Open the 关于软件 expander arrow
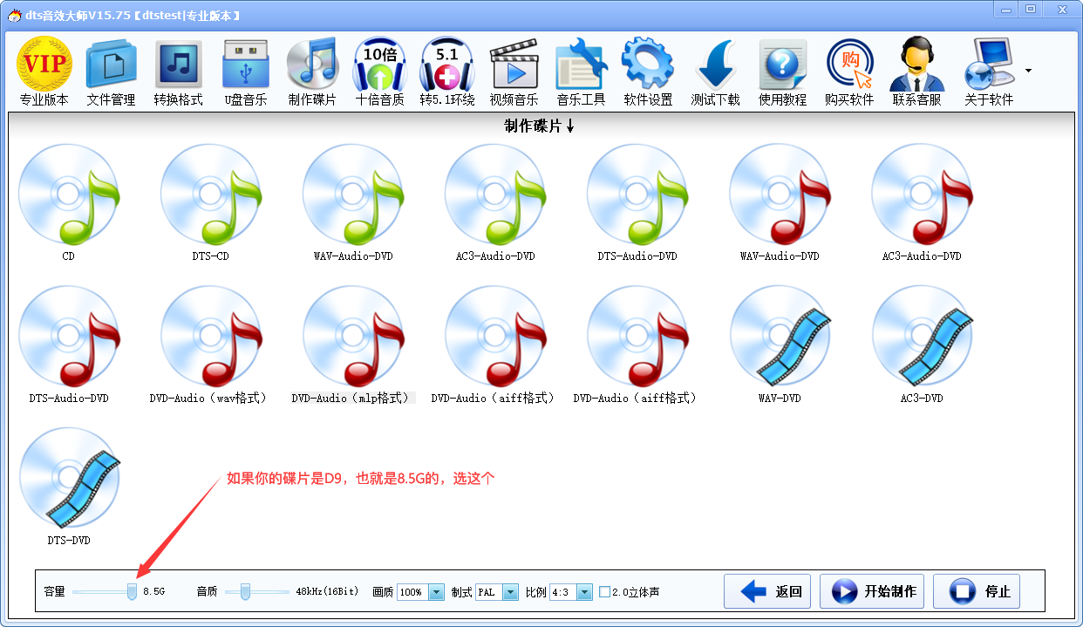1083x627 pixels. click(1027, 70)
